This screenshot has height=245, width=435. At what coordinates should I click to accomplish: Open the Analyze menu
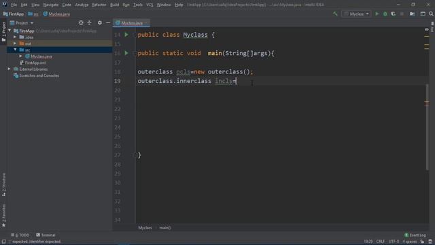pyautogui.click(x=82, y=5)
